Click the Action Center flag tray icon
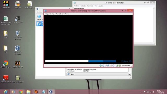The width and height of the screenshot is (167, 94). pyautogui.click(x=145, y=92)
